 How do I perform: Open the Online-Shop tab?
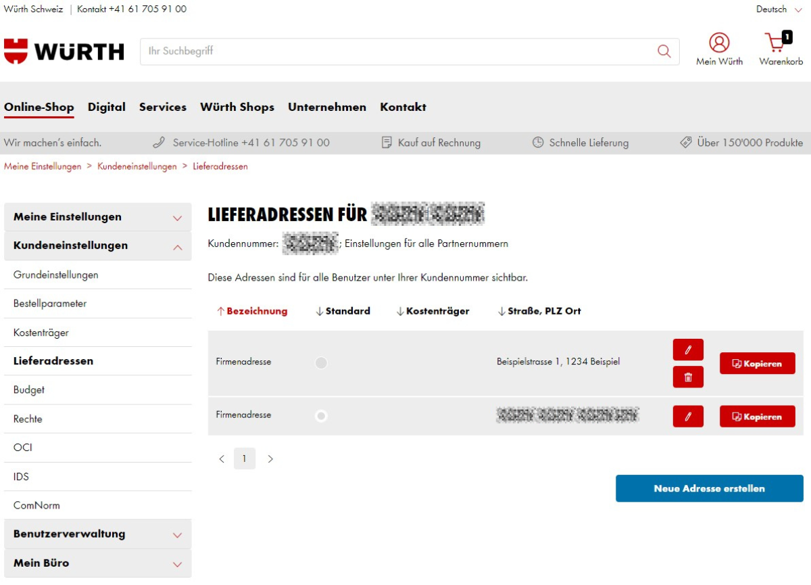tap(39, 107)
